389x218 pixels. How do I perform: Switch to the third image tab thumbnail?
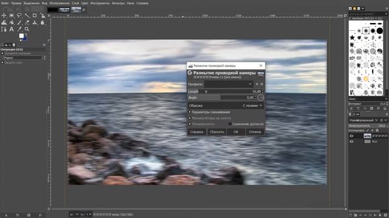[76, 10]
